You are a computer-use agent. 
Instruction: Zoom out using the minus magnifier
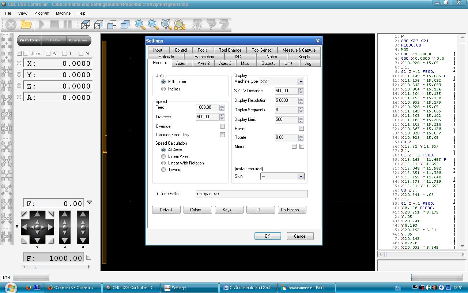[x=153, y=25]
